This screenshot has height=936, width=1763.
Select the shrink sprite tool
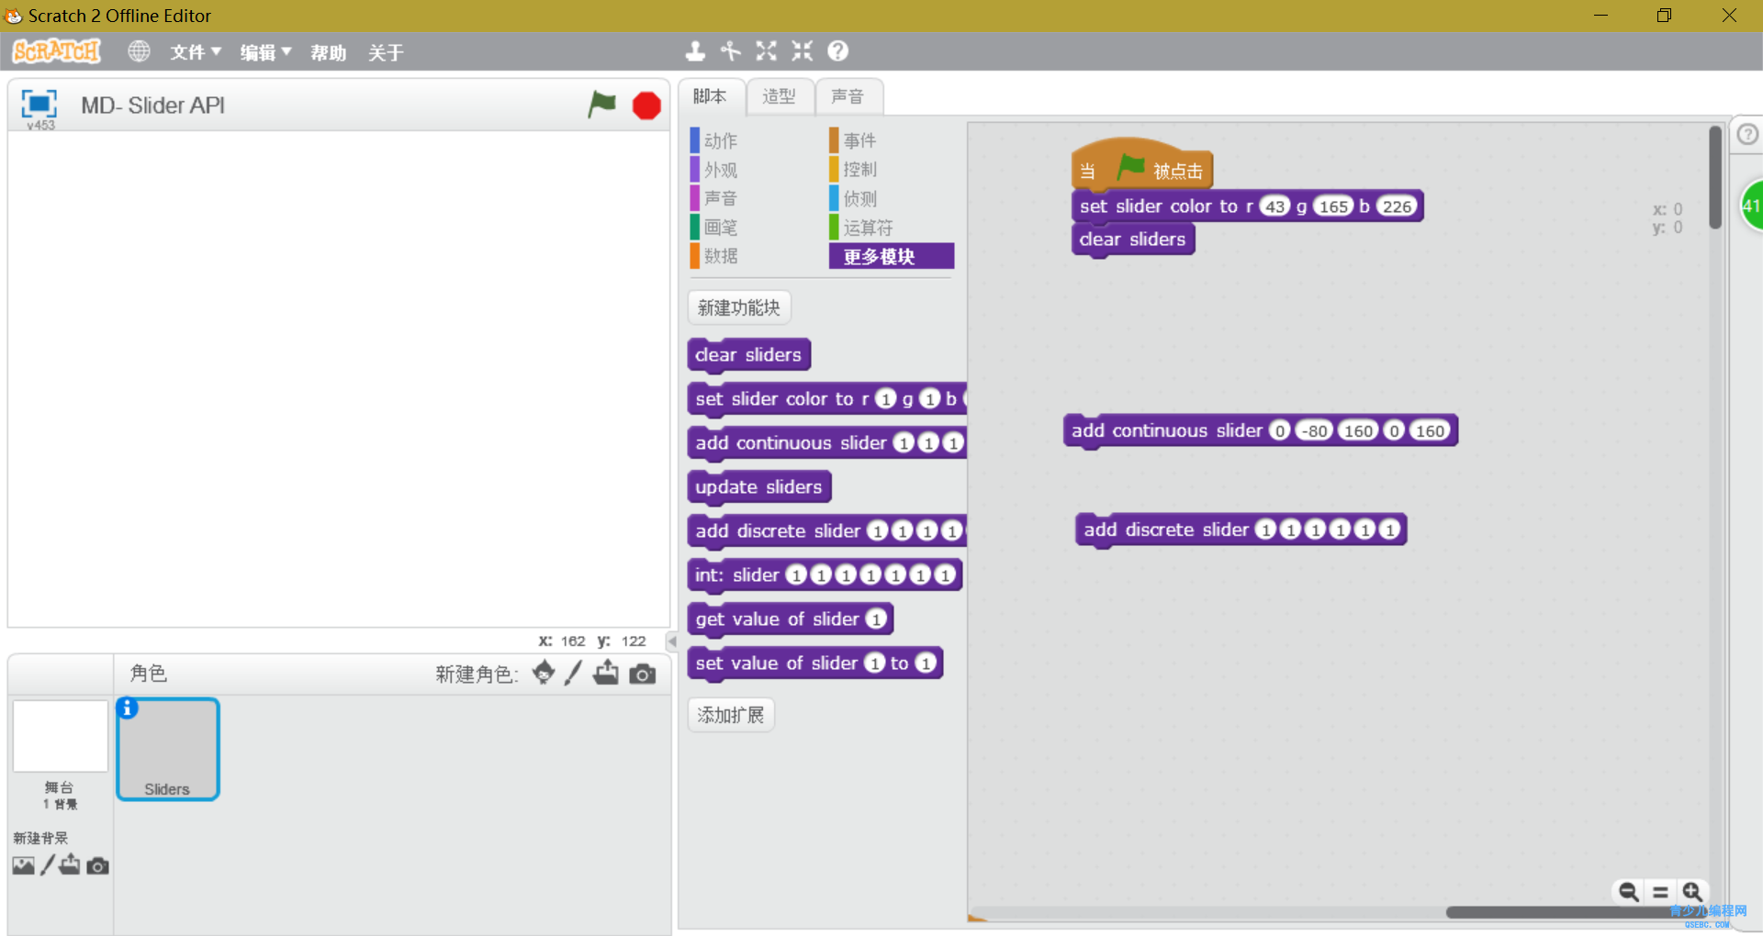click(x=803, y=51)
